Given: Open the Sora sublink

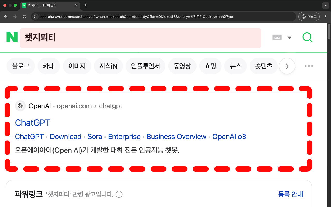Looking at the screenshot, I should pos(95,137).
